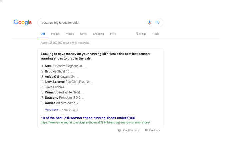Image resolution: width=237 pixels, height=159 pixels.
Task: Click the voice search microphone icon
Action: pos(149,23)
